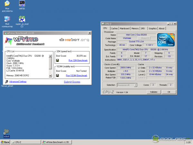Click the Intel Core 2 Duo logo
This screenshot has width=193, height=145.
[x=166, y=40]
